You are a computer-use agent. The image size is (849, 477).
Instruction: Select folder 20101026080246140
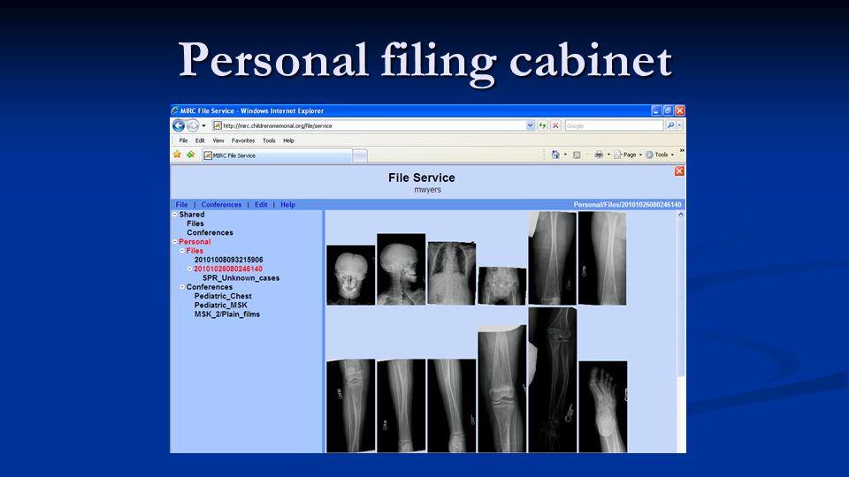tap(228, 269)
